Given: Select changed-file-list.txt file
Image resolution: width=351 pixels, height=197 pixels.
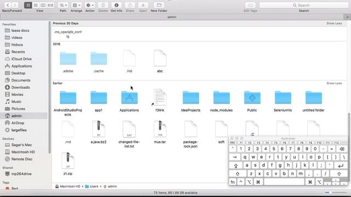Looking at the screenshot, I should pos(129,129).
